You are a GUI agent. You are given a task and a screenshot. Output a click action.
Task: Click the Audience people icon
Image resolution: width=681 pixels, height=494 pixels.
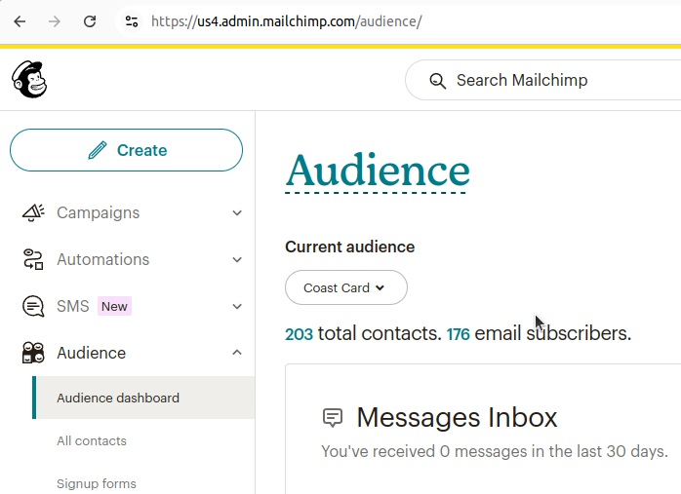point(33,353)
